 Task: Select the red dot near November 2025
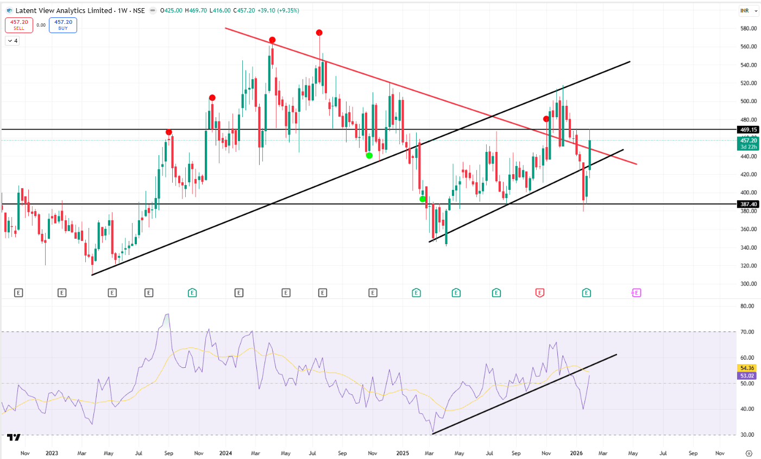[x=546, y=119]
